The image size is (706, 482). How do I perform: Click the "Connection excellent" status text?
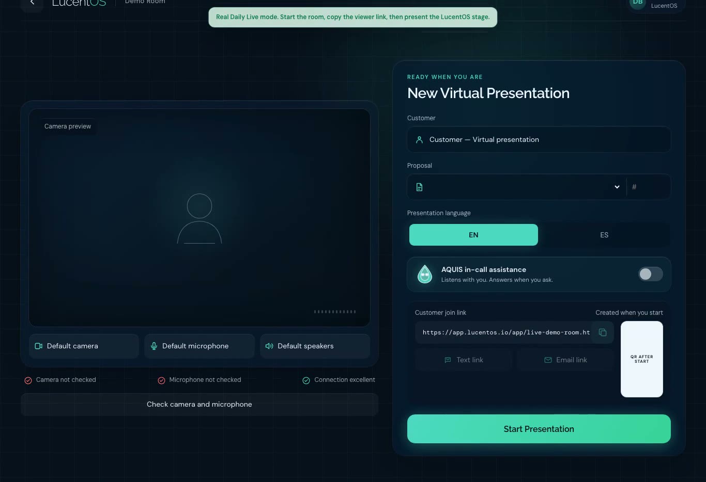tap(345, 380)
